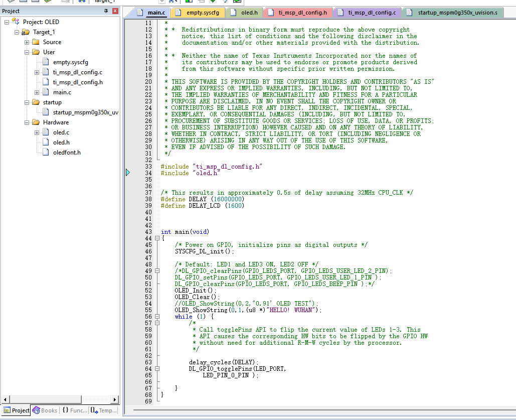Click document icon on main.c editor tab
The width and height of the screenshot is (516, 420).
140,13
